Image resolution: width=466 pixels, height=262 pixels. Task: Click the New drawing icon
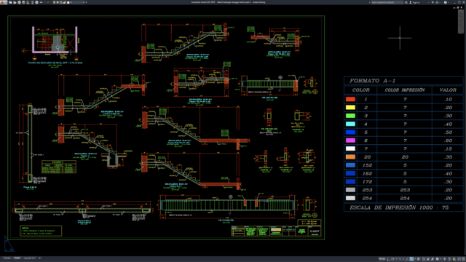pos(10,2)
